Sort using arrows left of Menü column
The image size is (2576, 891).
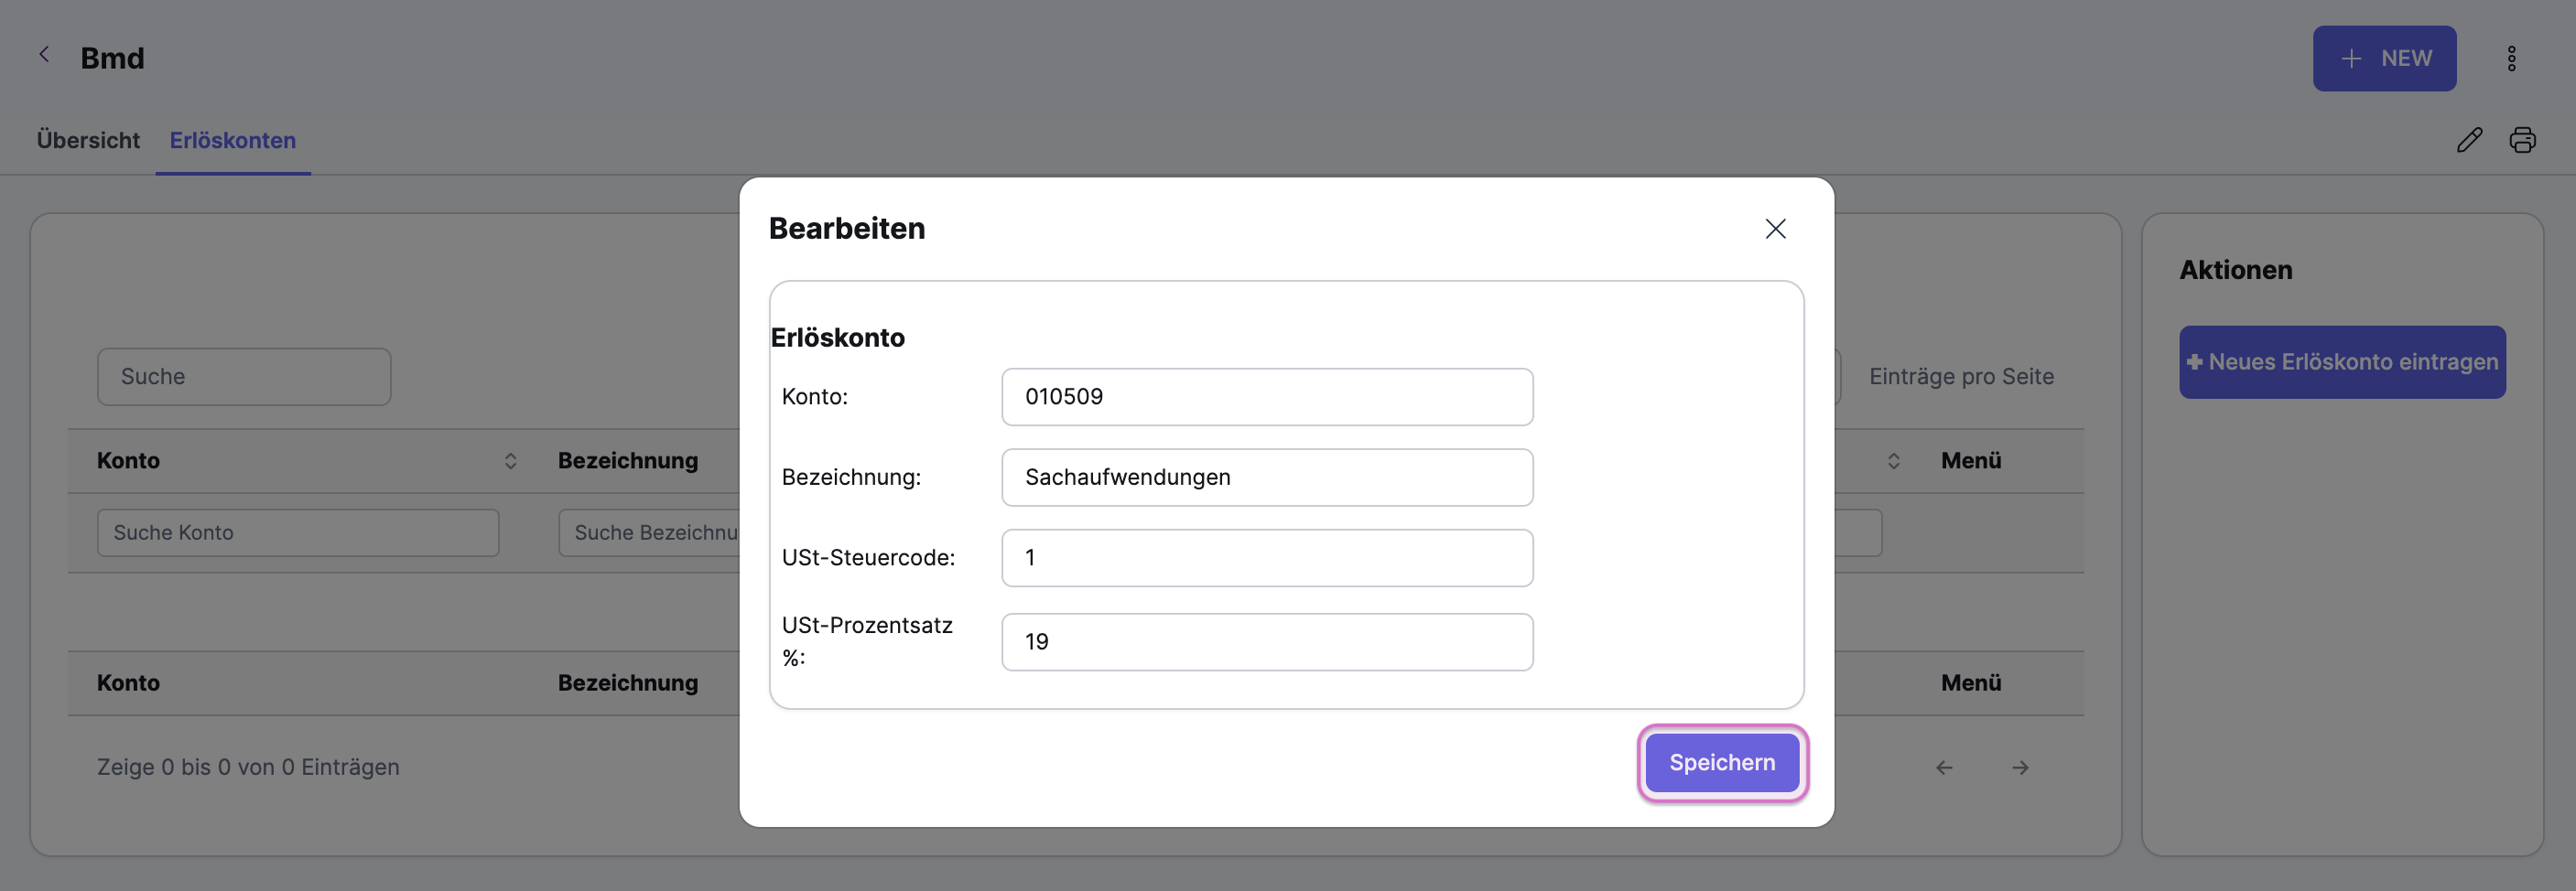(x=1893, y=460)
